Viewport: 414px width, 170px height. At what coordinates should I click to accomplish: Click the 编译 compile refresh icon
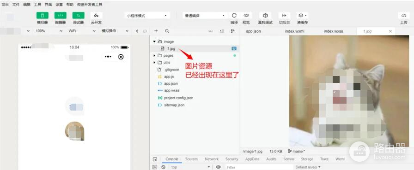point(234,15)
